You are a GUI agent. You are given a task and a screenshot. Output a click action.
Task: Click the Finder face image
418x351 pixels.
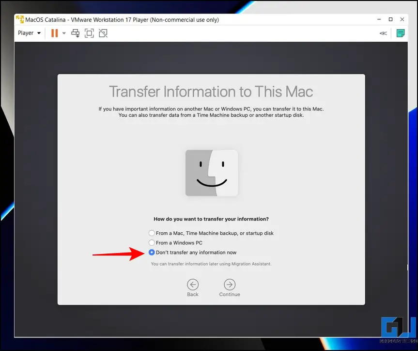[212, 173]
